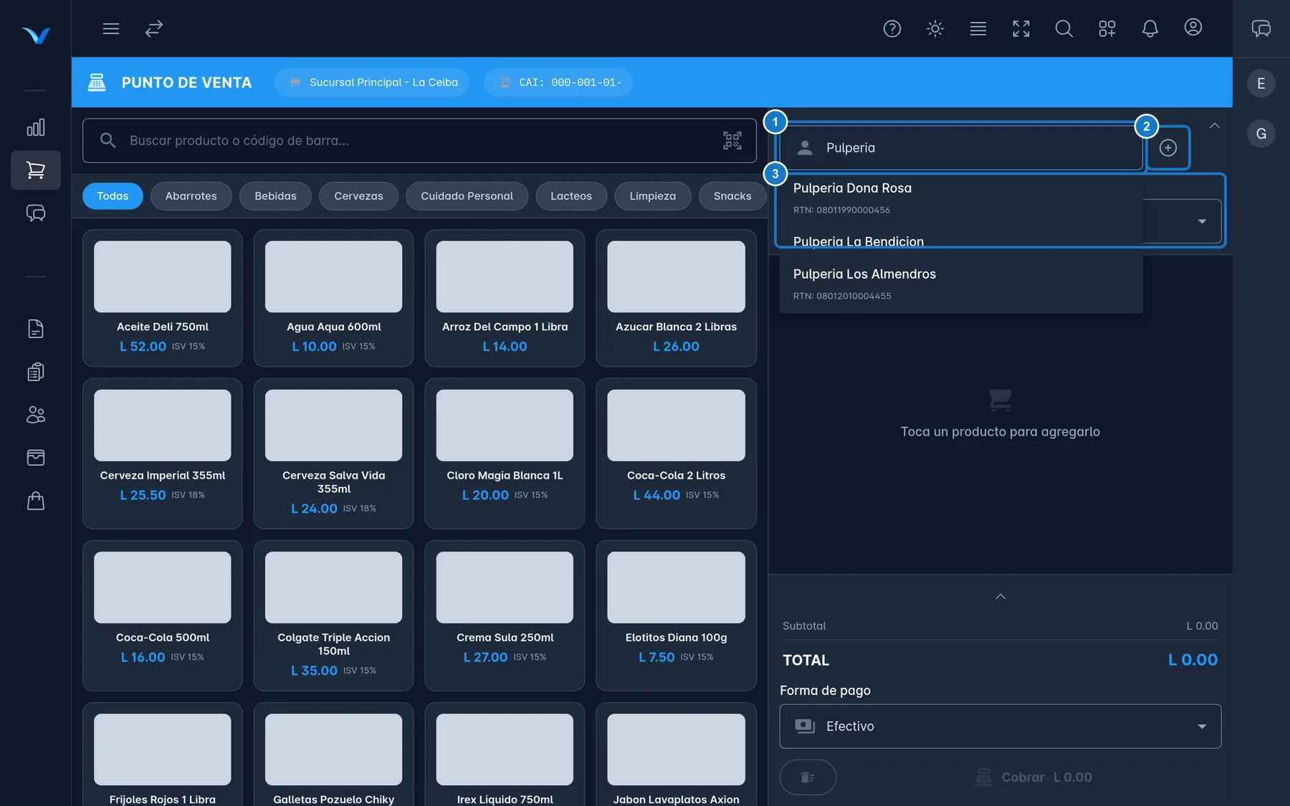The width and height of the screenshot is (1290, 806).
Task: Open the document sidebar icon
Action: pyautogui.click(x=36, y=329)
